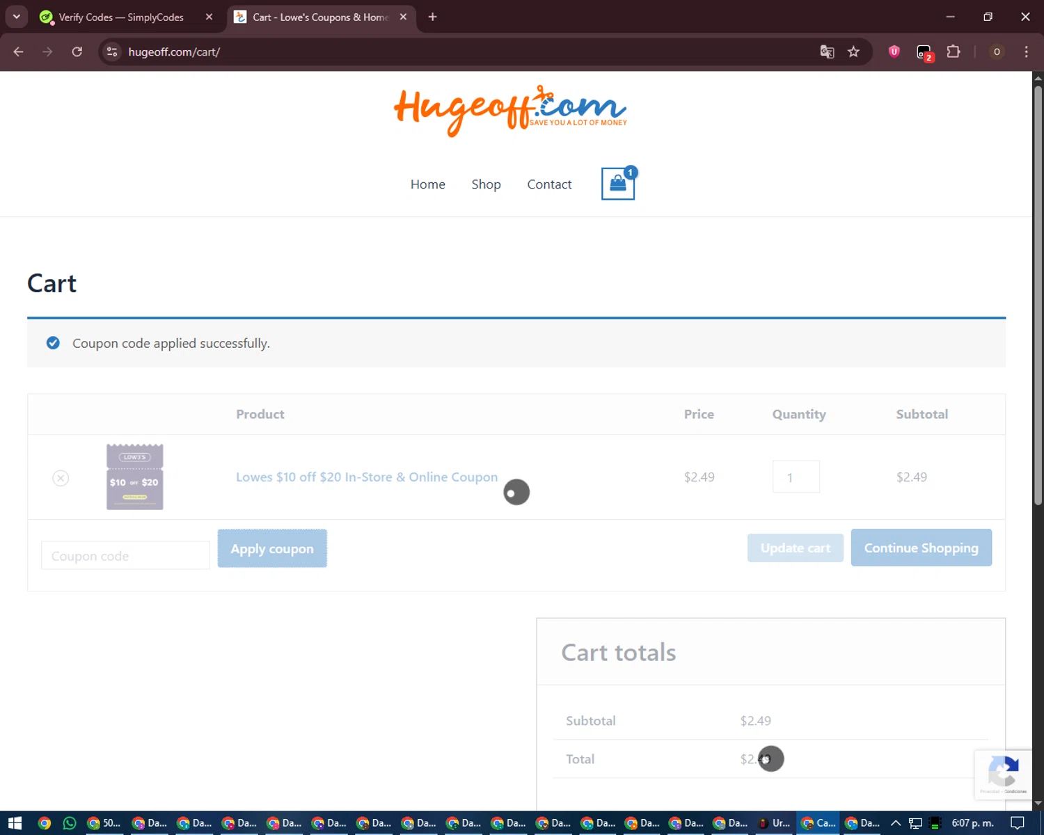Open the Contact page
The width and height of the screenshot is (1044, 835).
click(549, 184)
